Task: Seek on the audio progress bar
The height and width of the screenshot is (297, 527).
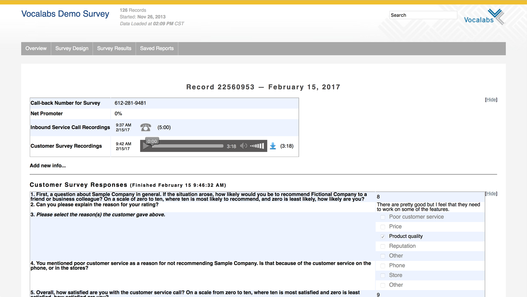Action: coord(188,146)
